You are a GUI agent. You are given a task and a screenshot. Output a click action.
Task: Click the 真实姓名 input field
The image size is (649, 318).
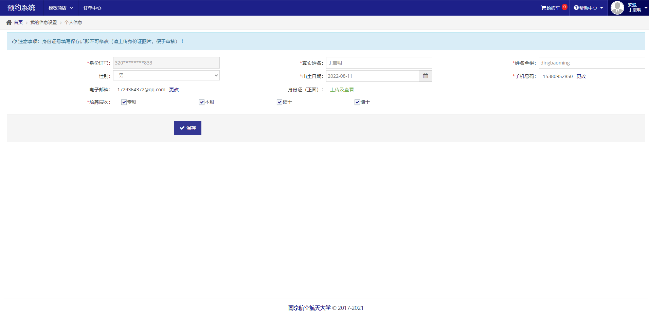click(x=379, y=63)
